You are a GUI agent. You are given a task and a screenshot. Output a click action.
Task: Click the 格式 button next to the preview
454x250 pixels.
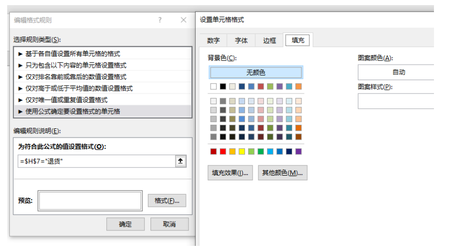coord(166,201)
